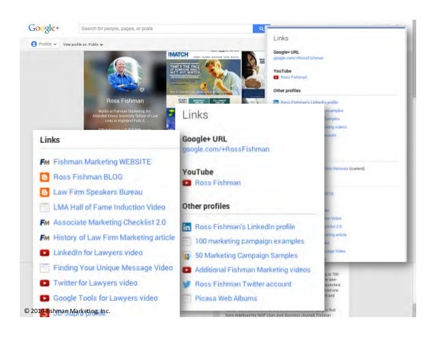Click Blogger icon beside Law Firm Speakers Bureau
This screenshot has width=436, height=337.
click(44, 192)
